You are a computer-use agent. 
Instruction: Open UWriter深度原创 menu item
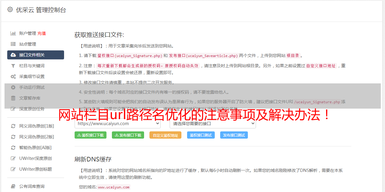point(35,158)
